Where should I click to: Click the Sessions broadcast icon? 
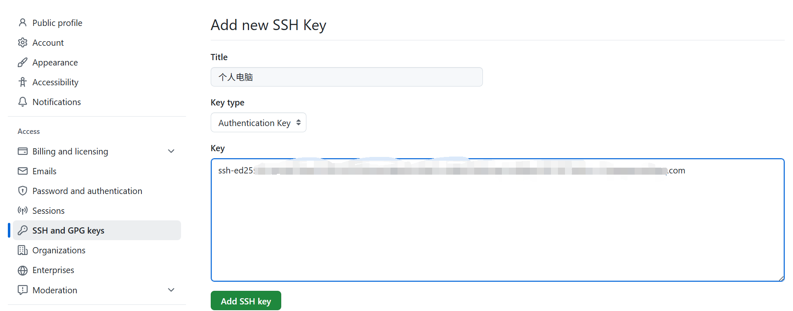pos(23,210)
